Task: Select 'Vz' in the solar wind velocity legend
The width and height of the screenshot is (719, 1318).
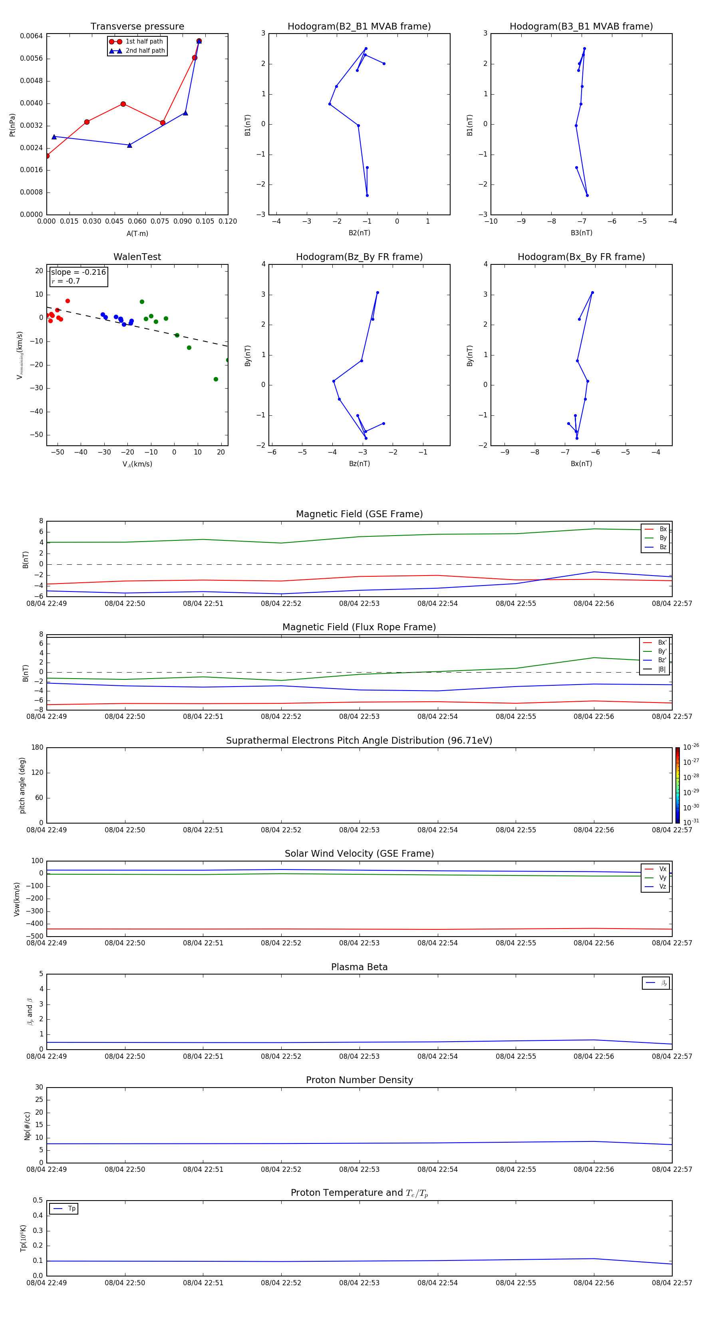Action: [x=655, y=887]
